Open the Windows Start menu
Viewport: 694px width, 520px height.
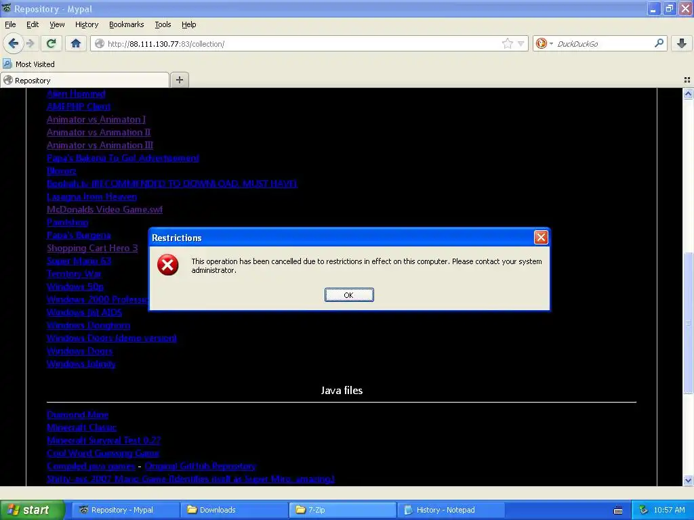coord(32,510)
